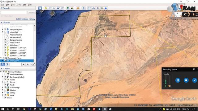Toggle the sidebar panel button
This screenshot has height=111, width=198.
coord(40,8)
